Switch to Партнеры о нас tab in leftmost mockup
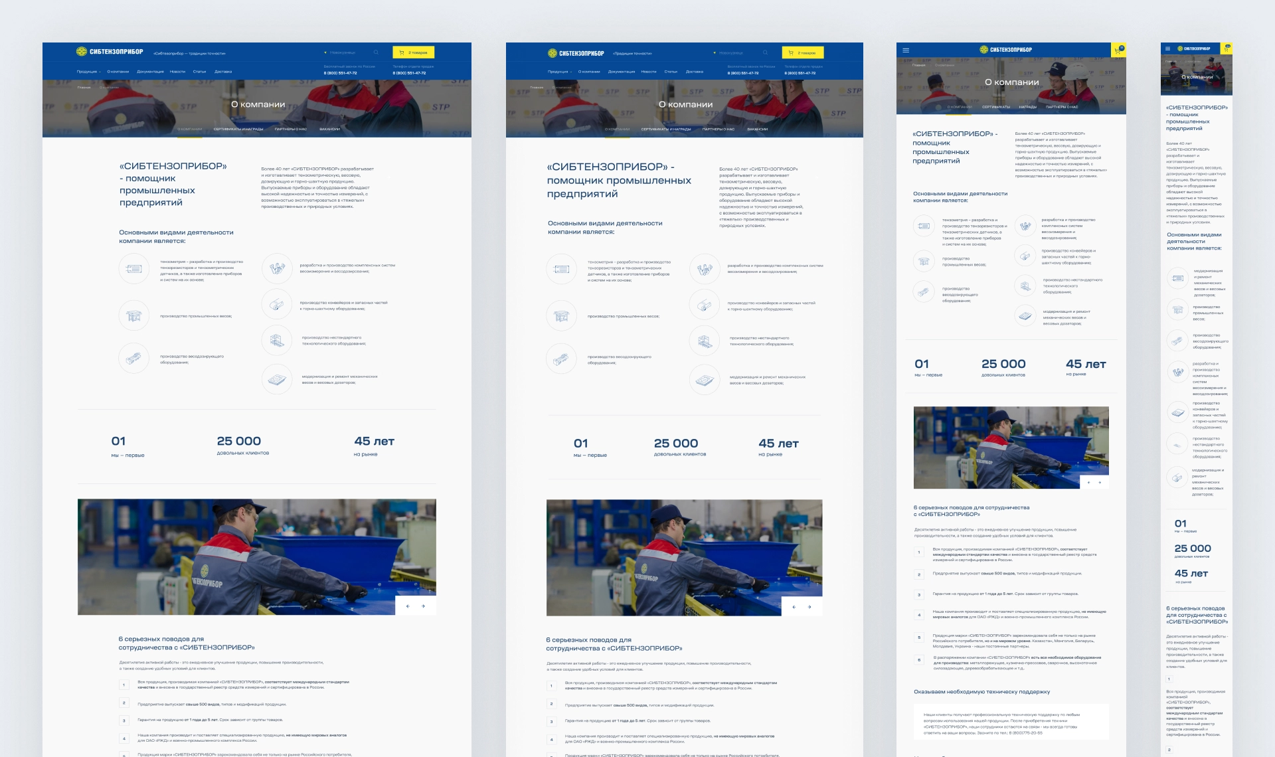 pos(291,129)
